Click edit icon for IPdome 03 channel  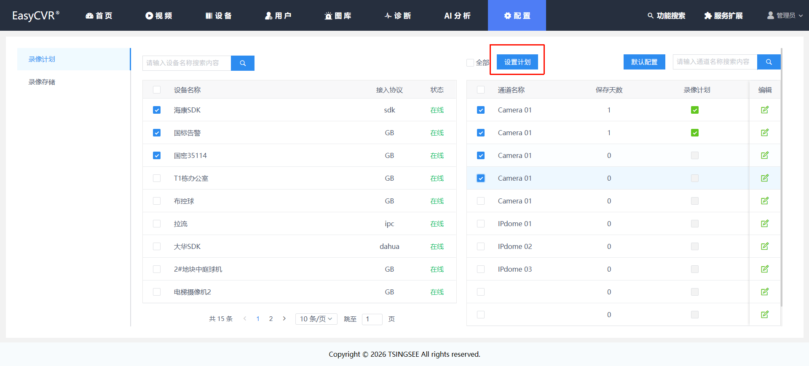764,269
